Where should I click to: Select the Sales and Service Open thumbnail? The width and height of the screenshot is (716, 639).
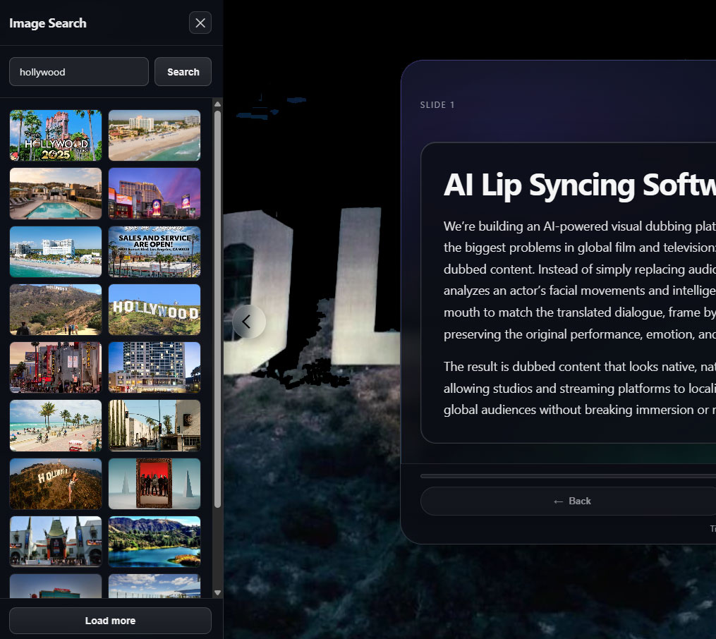click(154, 252)
